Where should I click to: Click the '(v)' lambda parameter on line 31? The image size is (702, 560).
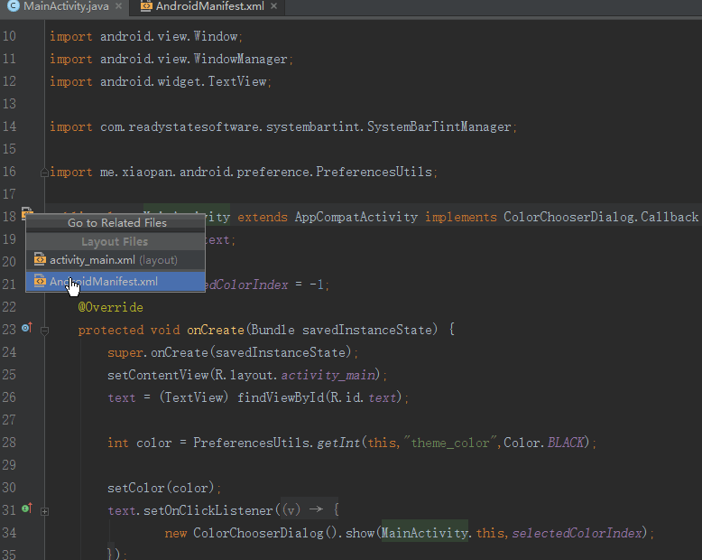[x=291, y=510]
